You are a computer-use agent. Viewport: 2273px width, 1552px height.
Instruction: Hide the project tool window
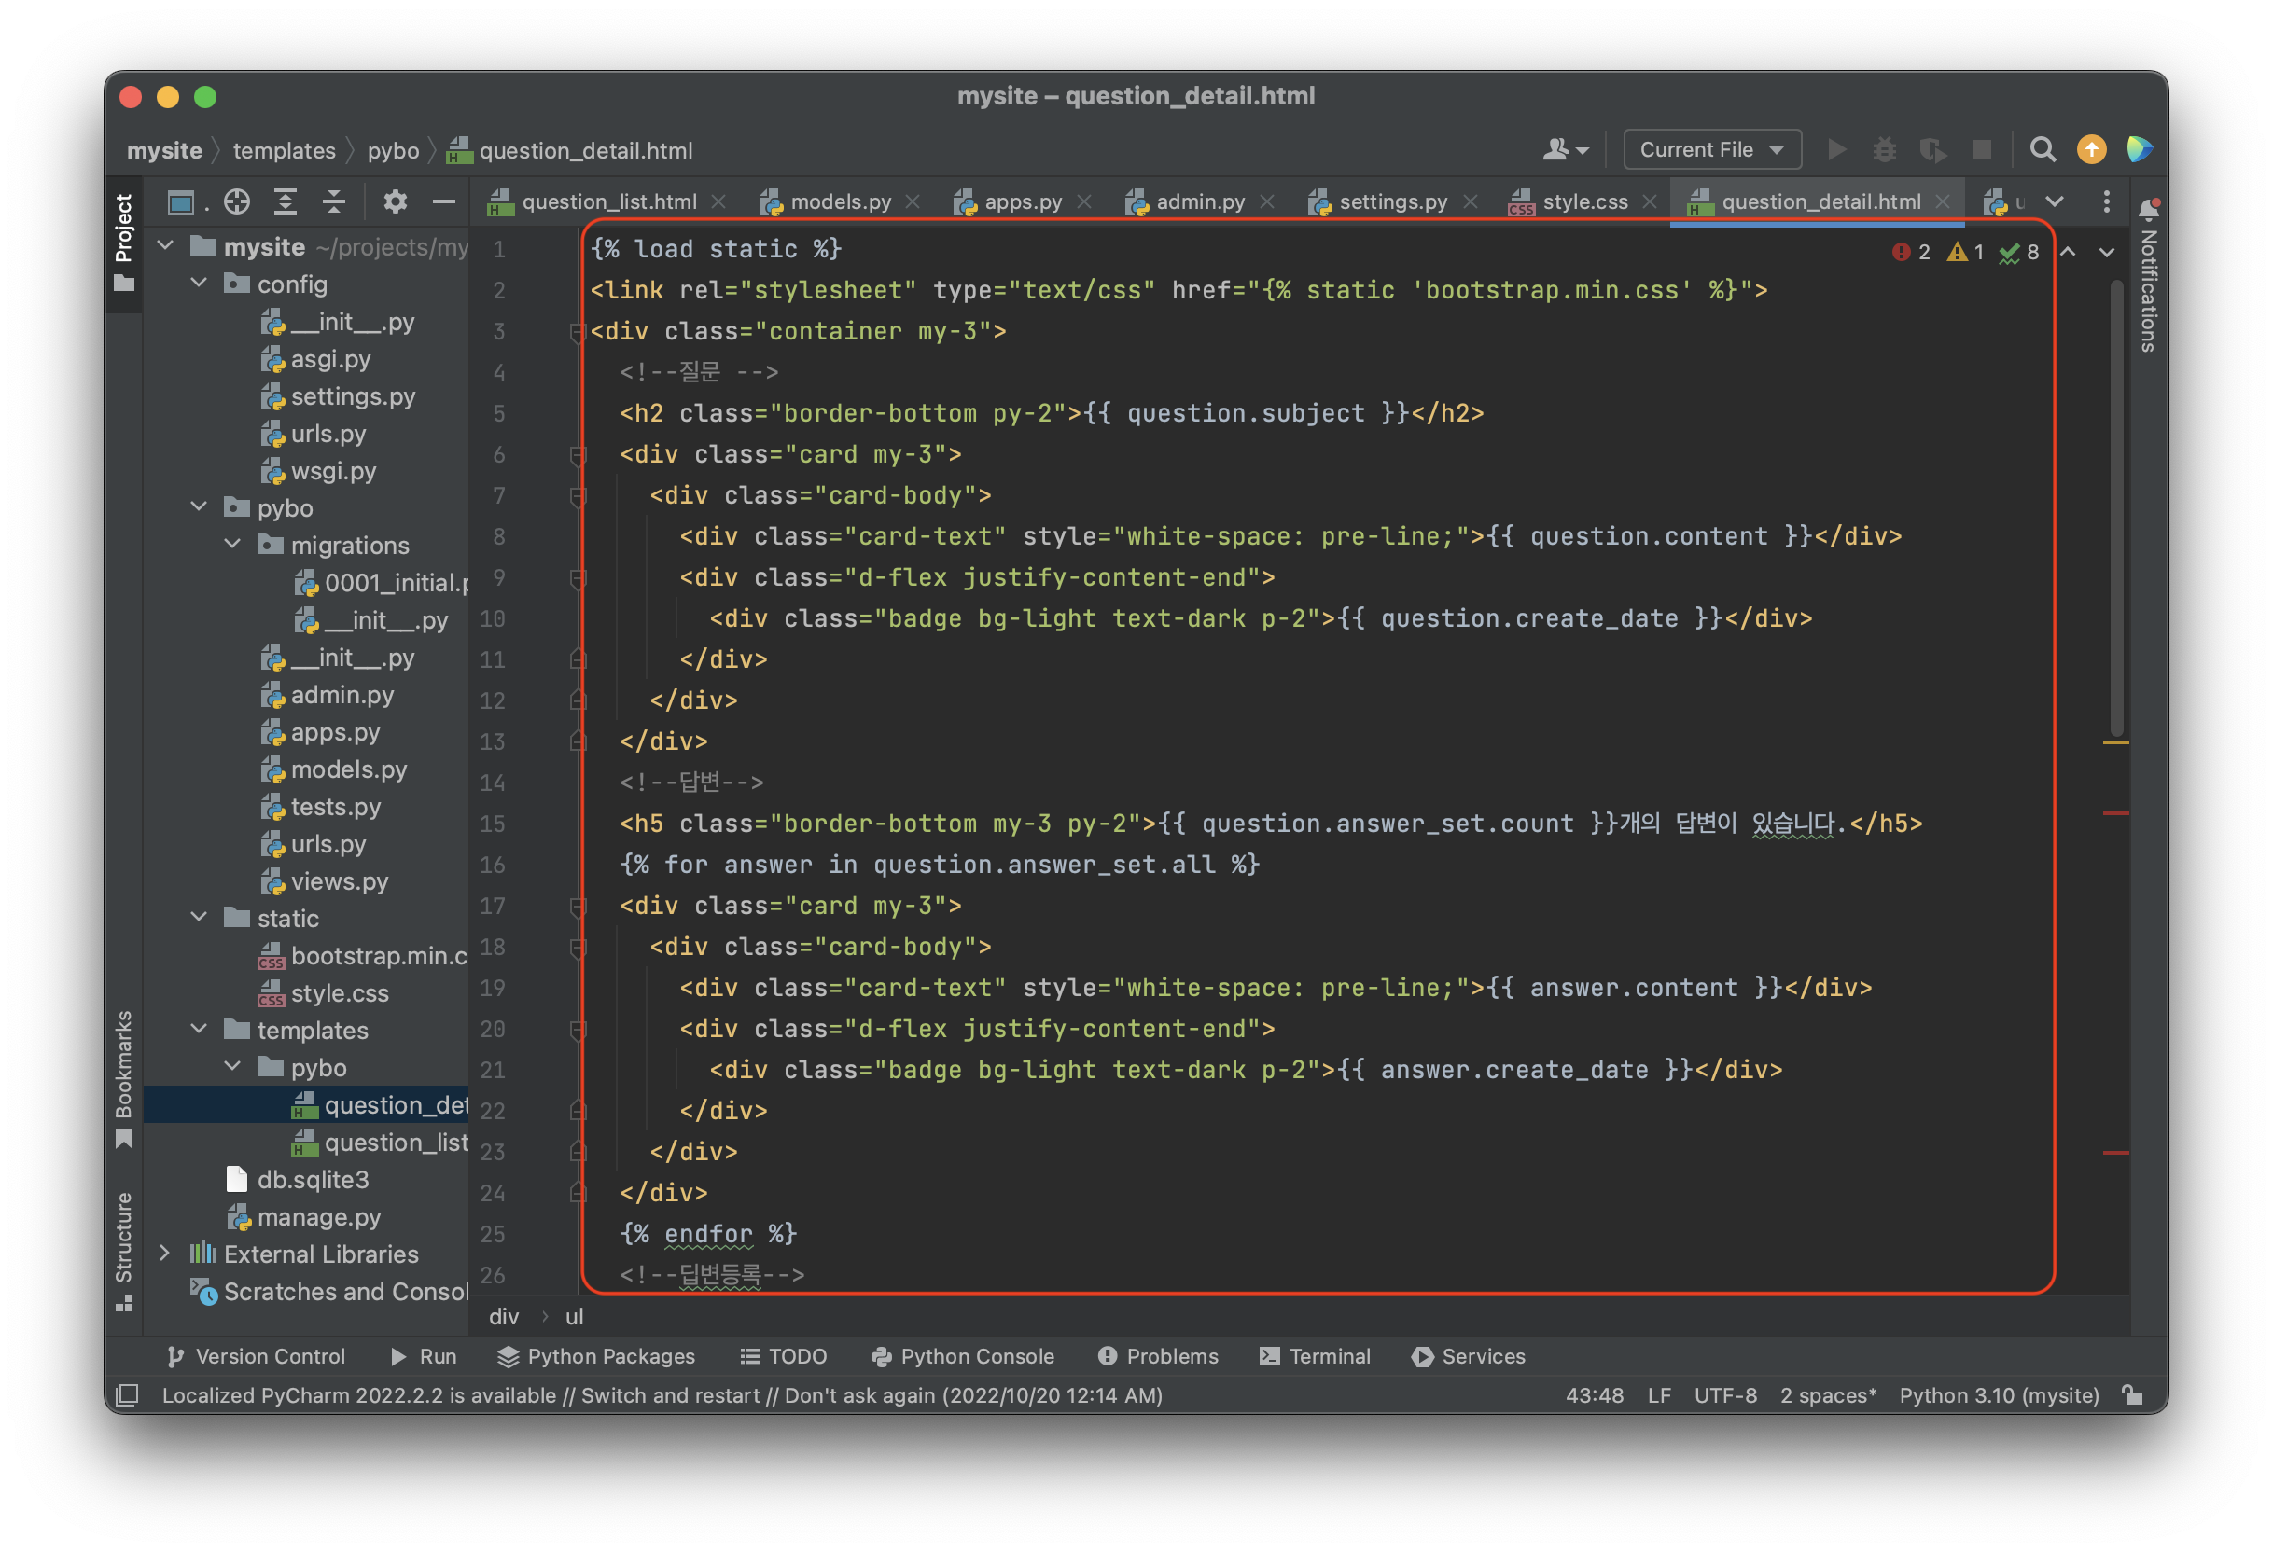444,201
